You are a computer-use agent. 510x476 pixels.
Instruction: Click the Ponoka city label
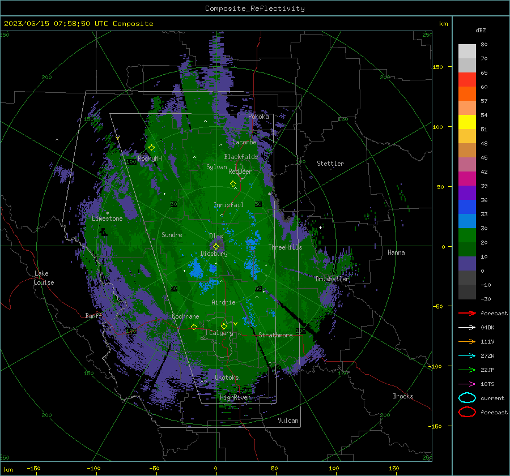pos(258,117)
